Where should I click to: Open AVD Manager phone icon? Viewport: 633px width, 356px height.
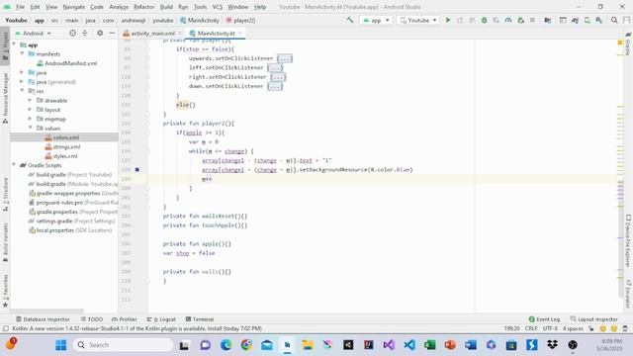coord(587,20)
